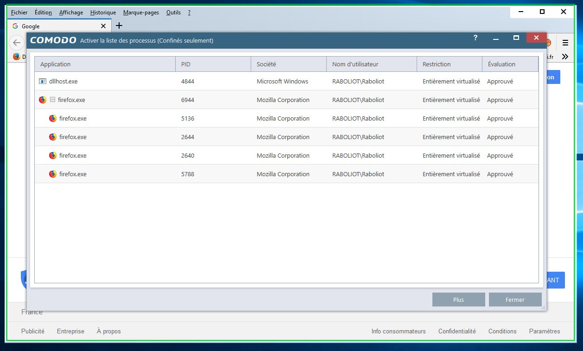
Task: Close the Google tab
Action: click(103, 26)
